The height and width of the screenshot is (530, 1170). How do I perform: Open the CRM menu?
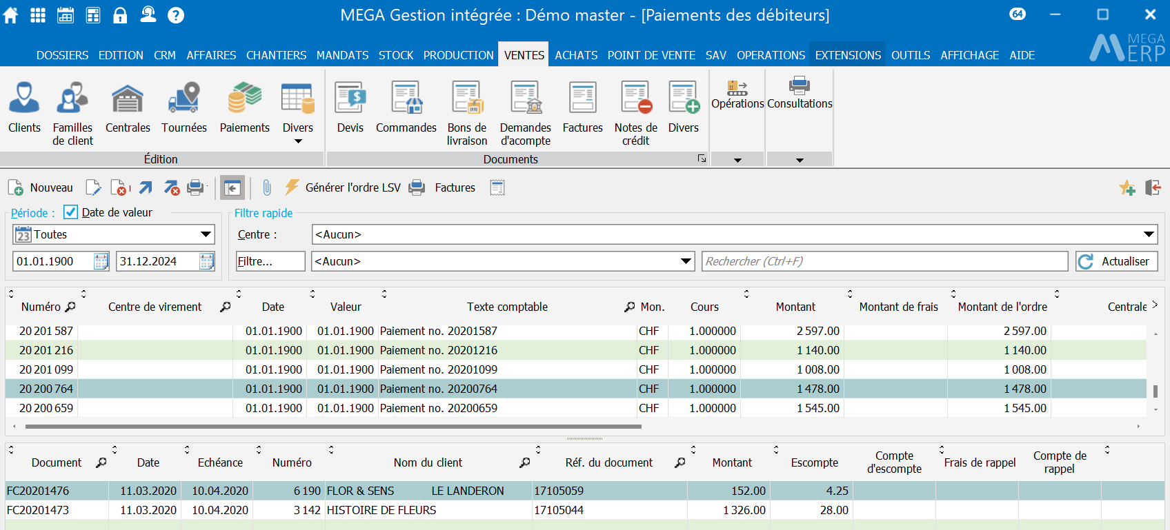pyautogui.click(x=165, y=55)
